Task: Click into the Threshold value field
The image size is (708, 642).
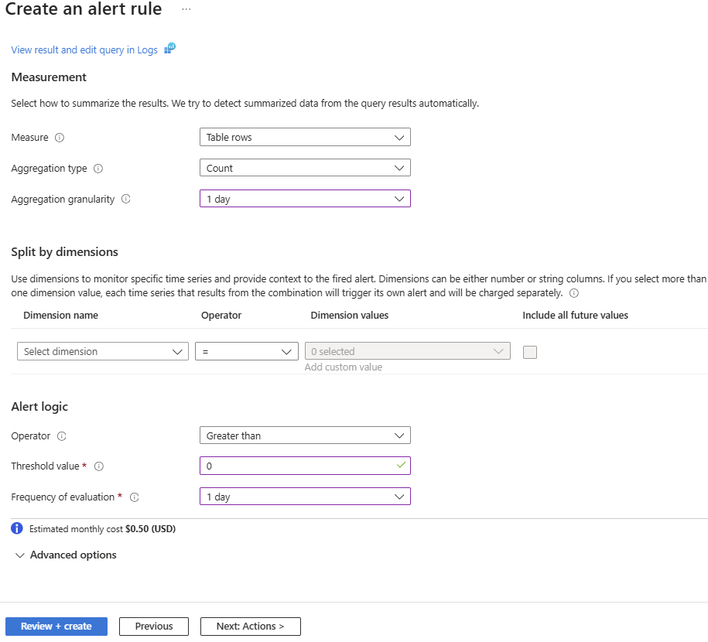Action: point(298,466)
